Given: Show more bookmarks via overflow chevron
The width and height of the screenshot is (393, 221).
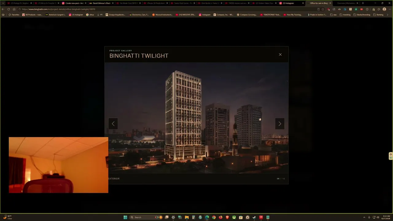Looking at the screenshot, I should (x=387, y=15).
